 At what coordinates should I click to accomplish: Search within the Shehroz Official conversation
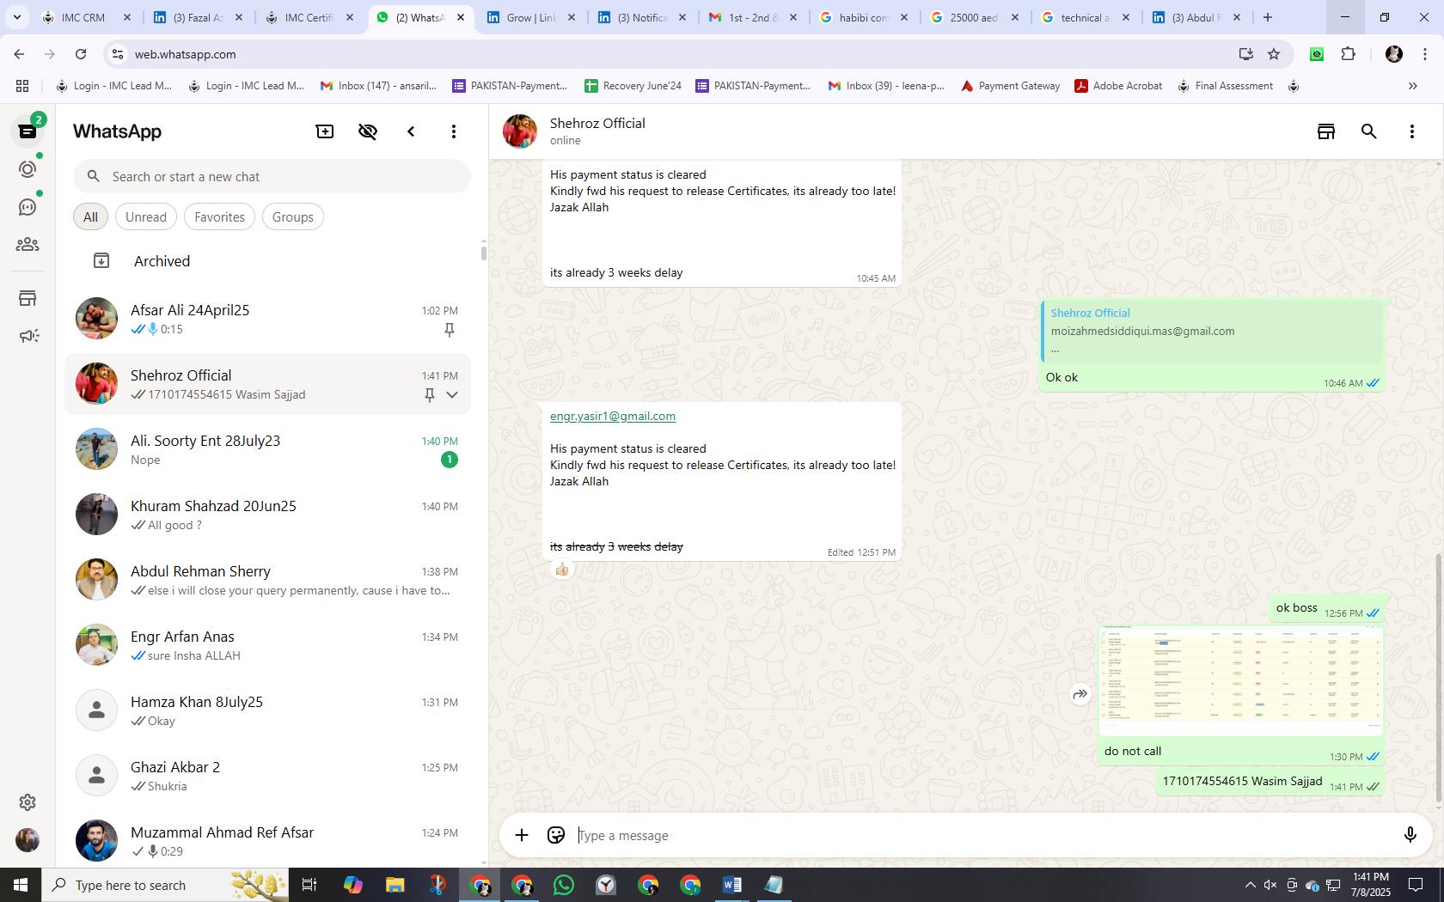[1369, 131]
